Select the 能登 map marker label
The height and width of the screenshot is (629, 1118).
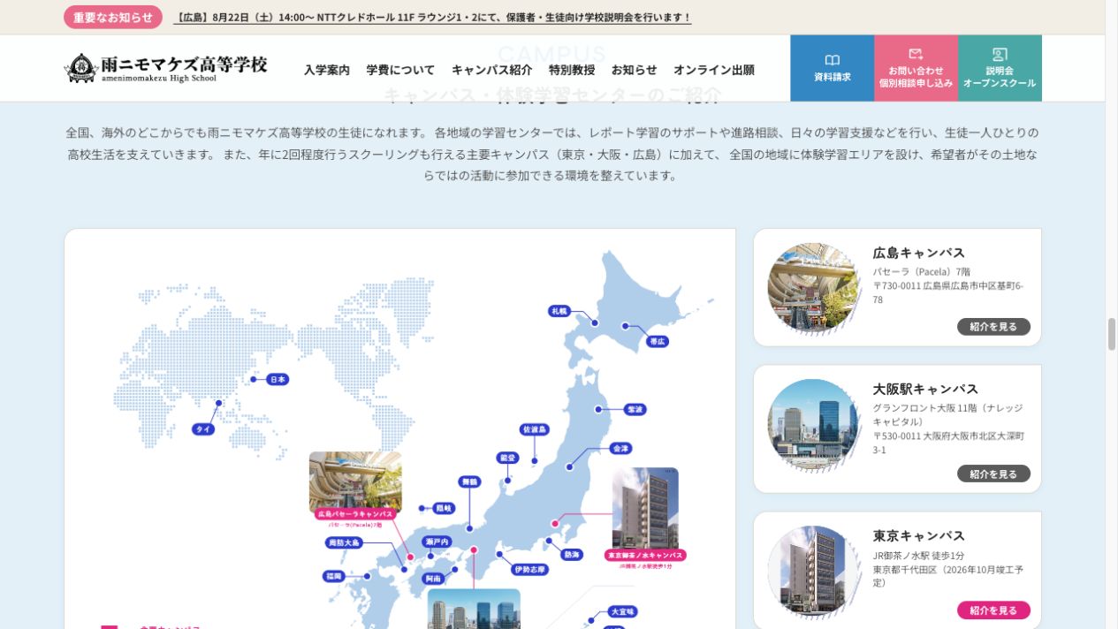[x=507, y=458]
